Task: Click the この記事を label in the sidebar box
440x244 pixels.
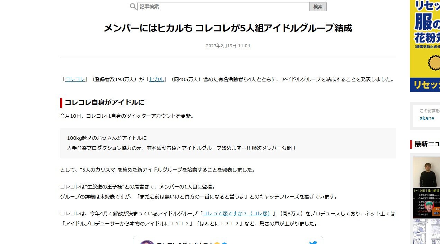Action: [430, 111]
